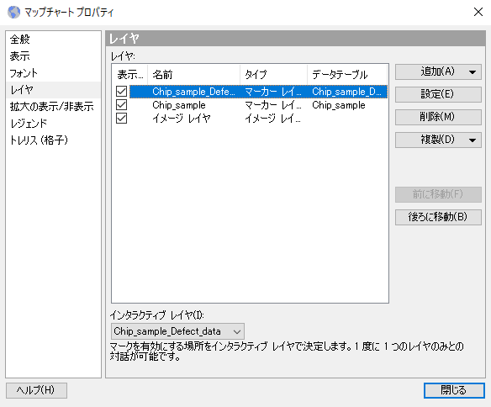The height and width of the screenshot is (407, 491).
Task: Toggle the Chip_sample layer checkbox
Action: (x=121, y=105)
